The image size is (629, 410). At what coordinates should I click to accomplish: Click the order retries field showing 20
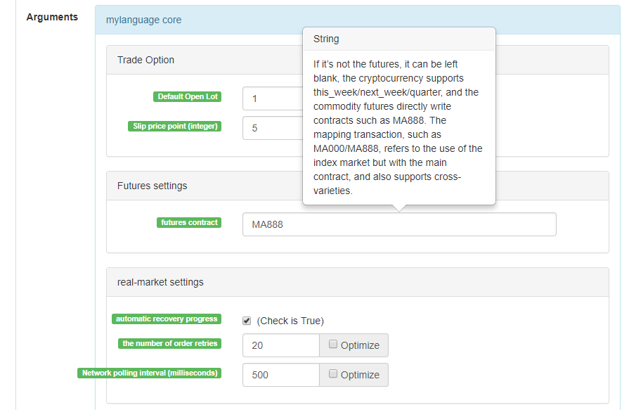[x=280, y=345]
